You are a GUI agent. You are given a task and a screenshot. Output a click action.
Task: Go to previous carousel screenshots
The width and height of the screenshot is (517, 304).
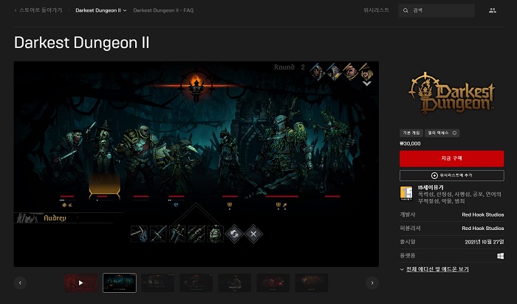tap(20, 283)
